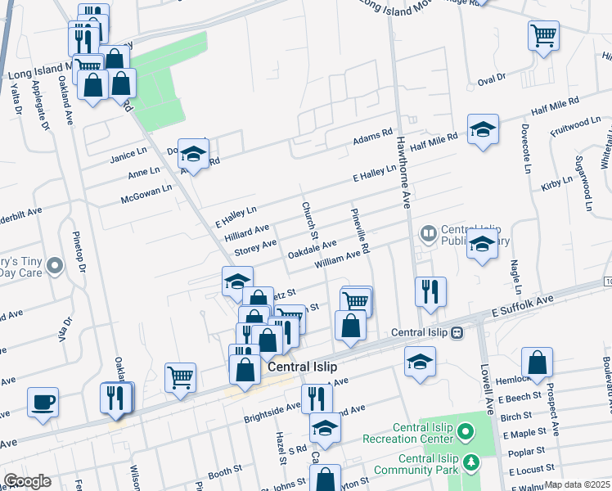Click the Prospect Ave street label

[552, 409]
